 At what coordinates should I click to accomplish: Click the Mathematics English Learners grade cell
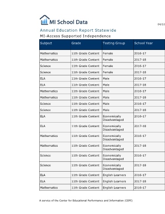pos(87,188)
